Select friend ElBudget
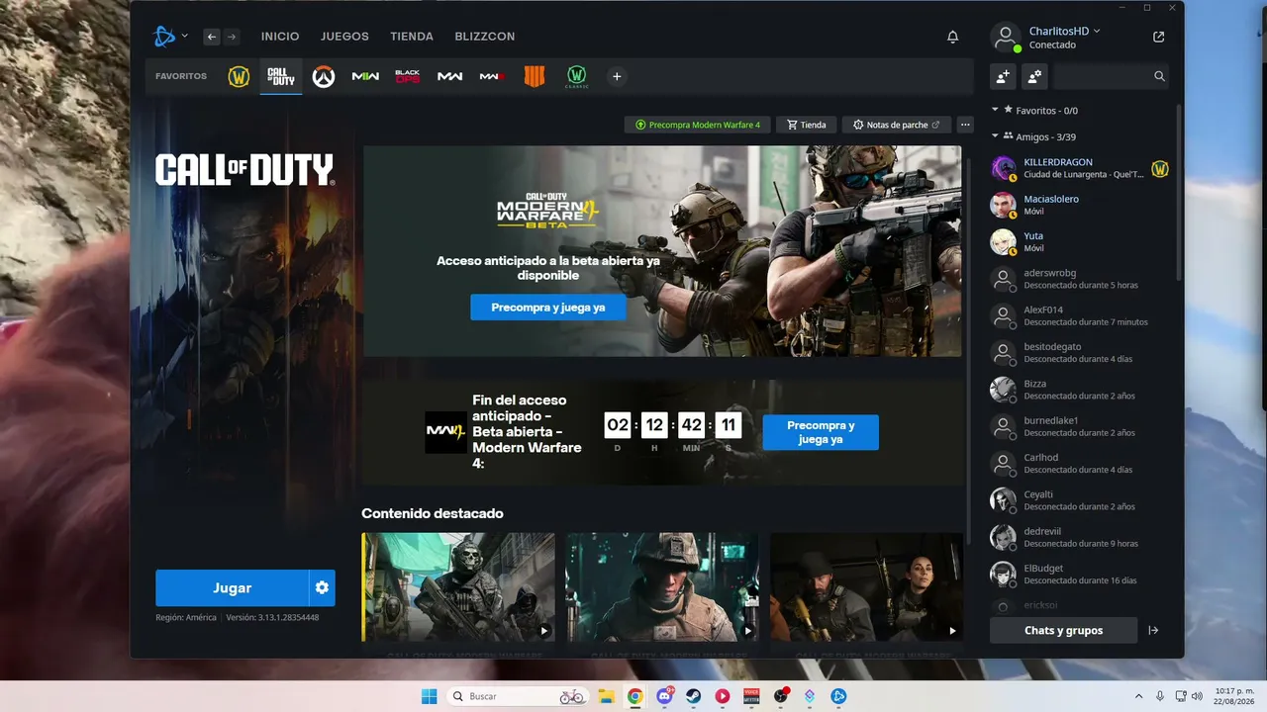The width and height of the screenshot is (1267, 712). click(x=1080, y=575)
